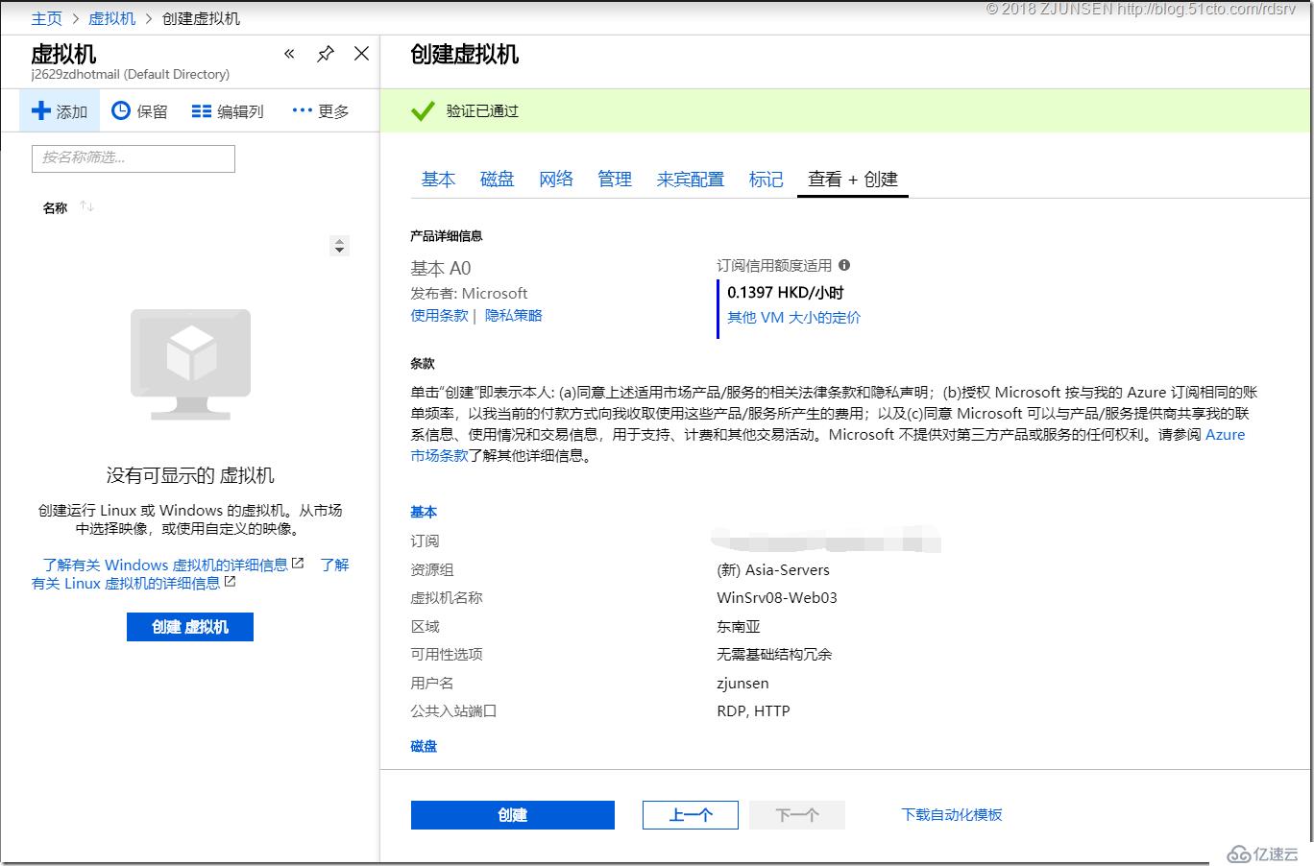Click the 名称 column header

[55, 207]
